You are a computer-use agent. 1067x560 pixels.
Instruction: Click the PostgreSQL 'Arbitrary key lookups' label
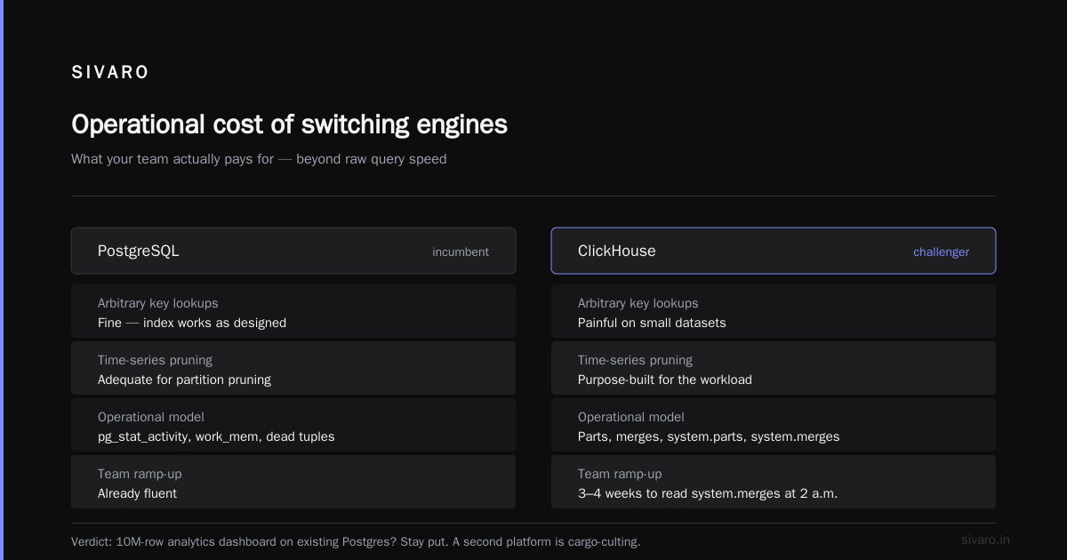point(157,303)
